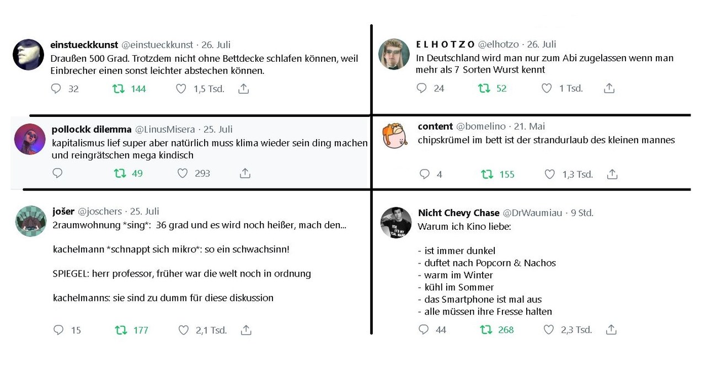Like the chipskrümel im bett tweet
This screenshot has height=372, width=706.
(x=549, y=174)
